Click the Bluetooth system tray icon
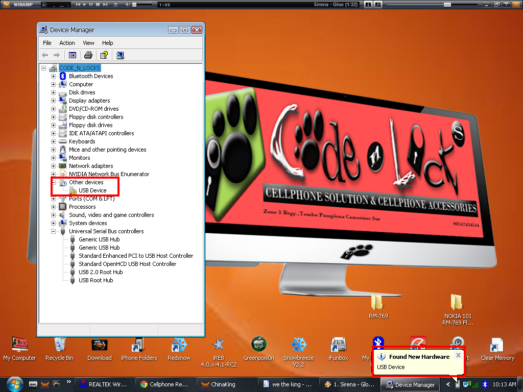Viewport: 523px width, 392px height. [x=485, y=384]
